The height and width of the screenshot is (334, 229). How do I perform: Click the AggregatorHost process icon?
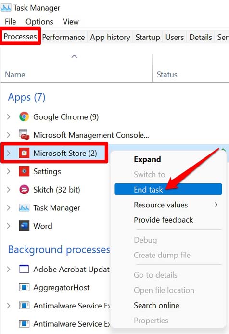pos(24,287)
